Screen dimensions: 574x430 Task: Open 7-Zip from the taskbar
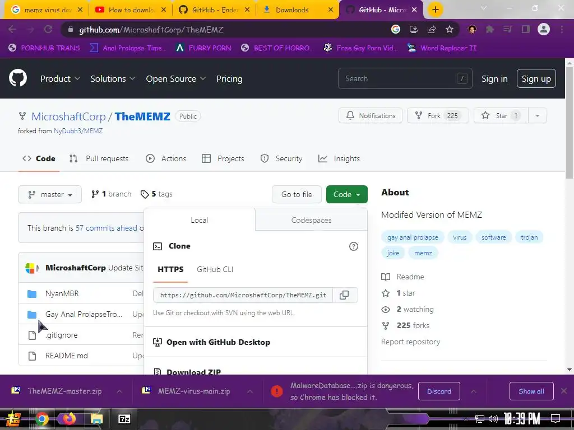tap(124, 419)
